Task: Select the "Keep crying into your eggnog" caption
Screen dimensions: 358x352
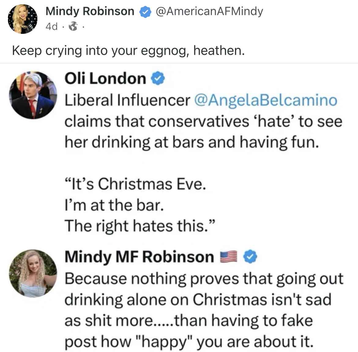Action: [x=128, y=51]
